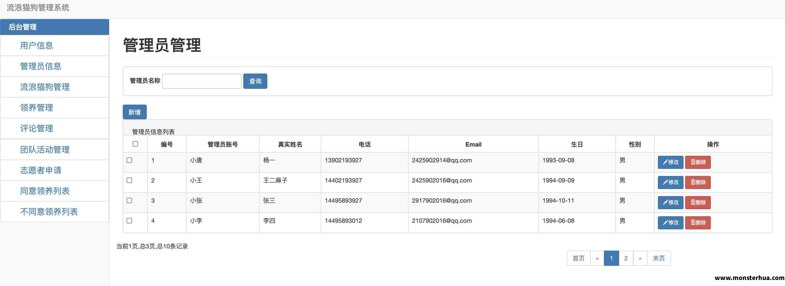
Task: Click the » next page button
Action: click(x=640, y=258)
